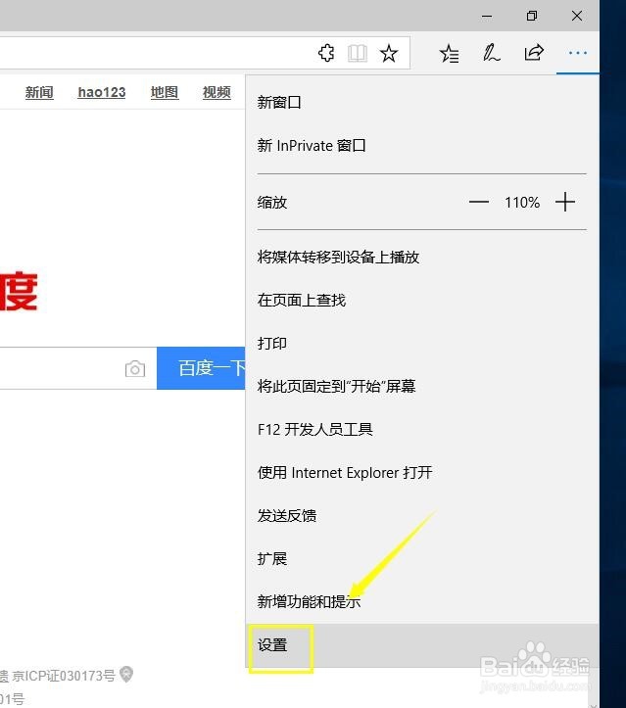Choose 将此页固定到"开始"屏幕

click(422, 386)
